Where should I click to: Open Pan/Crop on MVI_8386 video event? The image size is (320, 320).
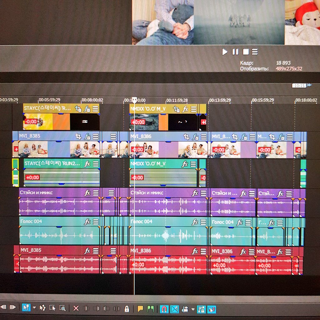186,137
